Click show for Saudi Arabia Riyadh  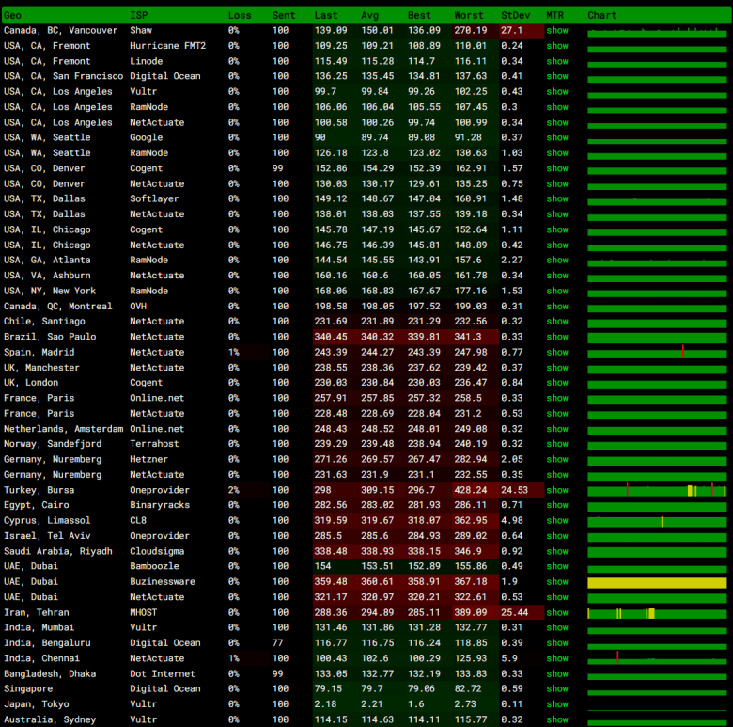[557, 551]
